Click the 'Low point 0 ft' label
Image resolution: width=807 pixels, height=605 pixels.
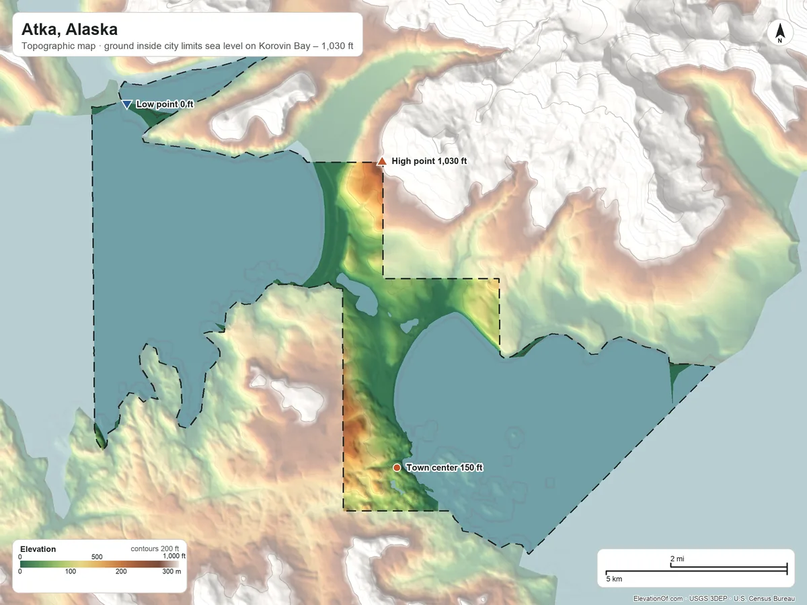[165, 104]
